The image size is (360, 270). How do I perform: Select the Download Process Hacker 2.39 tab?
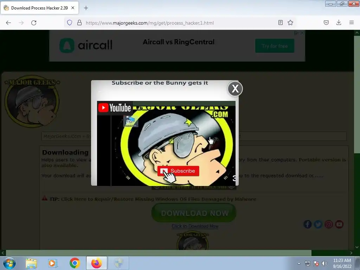(x=39, y=8)
